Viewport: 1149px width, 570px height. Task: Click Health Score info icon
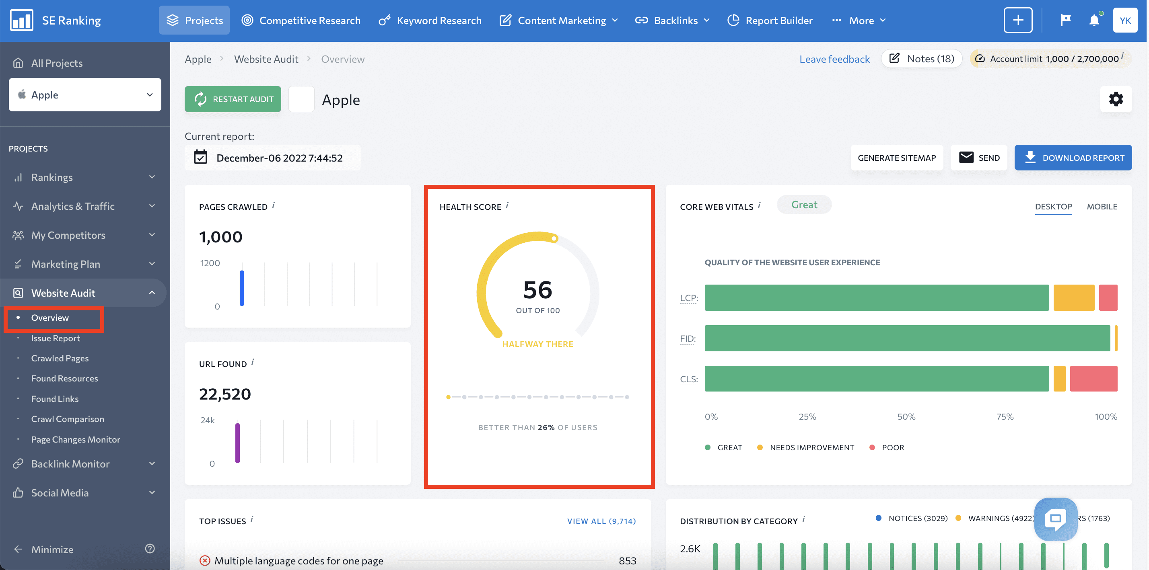tap(507, 205)
